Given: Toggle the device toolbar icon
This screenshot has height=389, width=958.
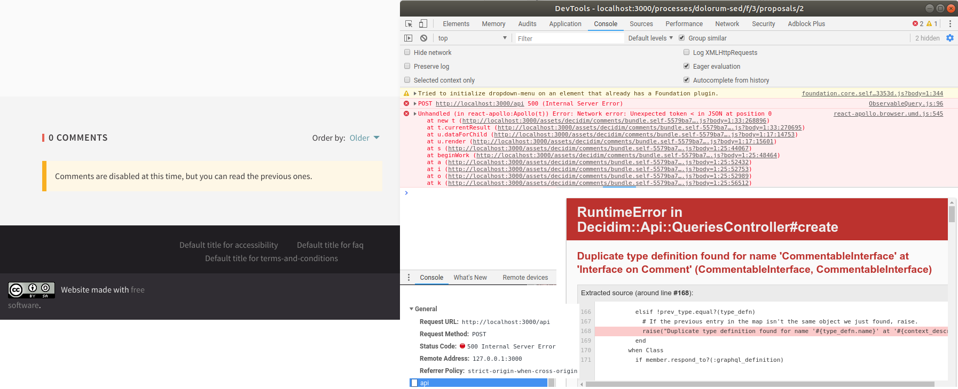Looking at the screenshot, I should coord(423,23).
